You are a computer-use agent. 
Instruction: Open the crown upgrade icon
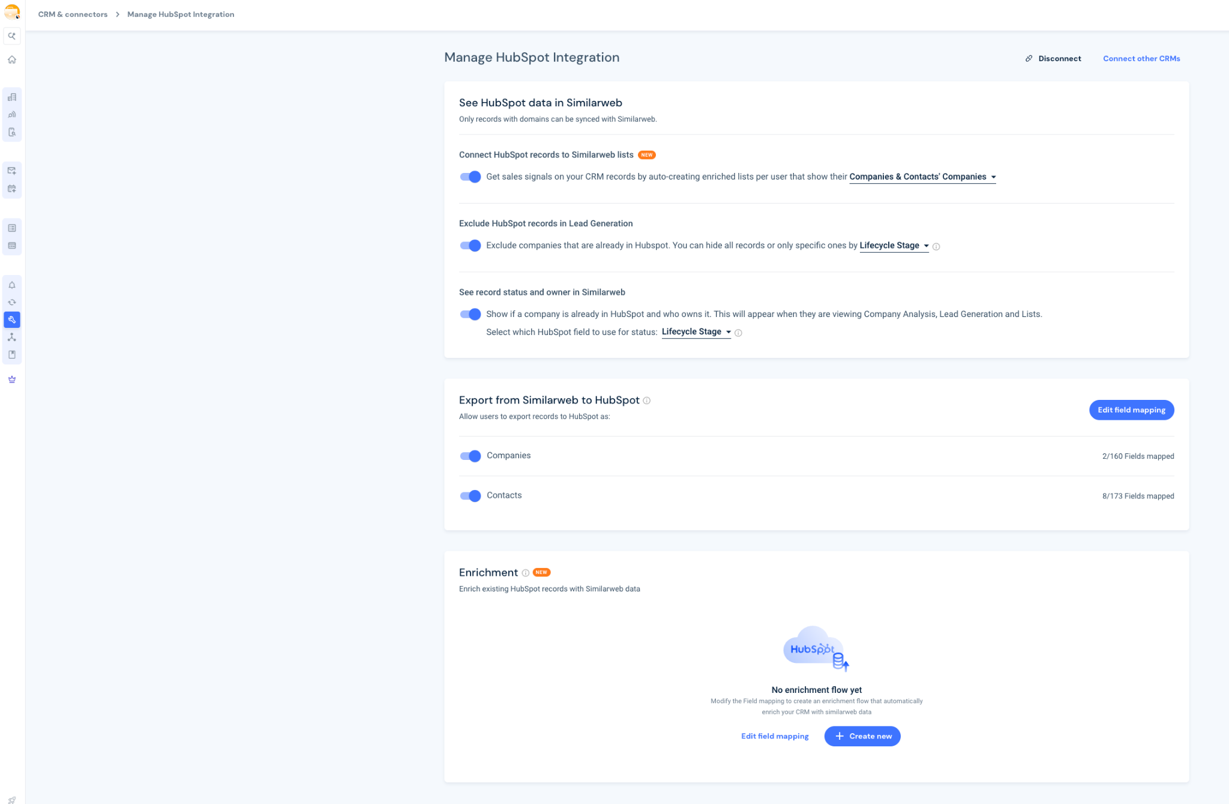click(12, 379)
